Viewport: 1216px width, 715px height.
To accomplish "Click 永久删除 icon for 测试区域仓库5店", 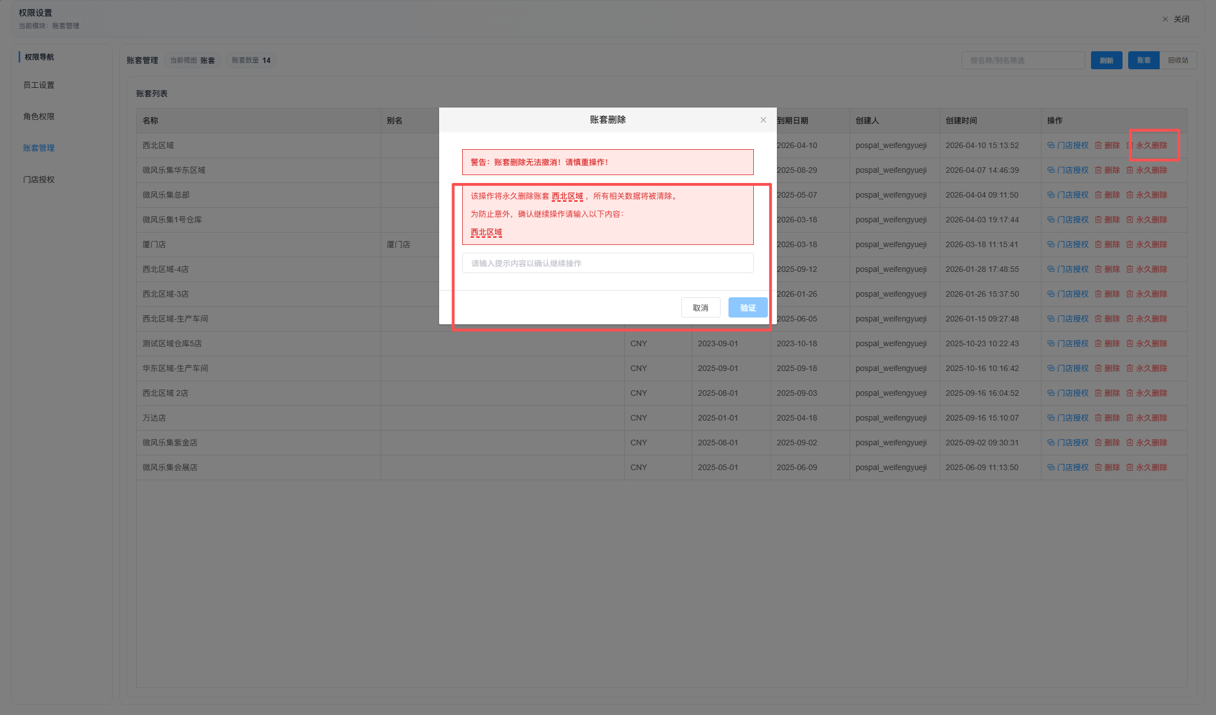I will 1129,343.
